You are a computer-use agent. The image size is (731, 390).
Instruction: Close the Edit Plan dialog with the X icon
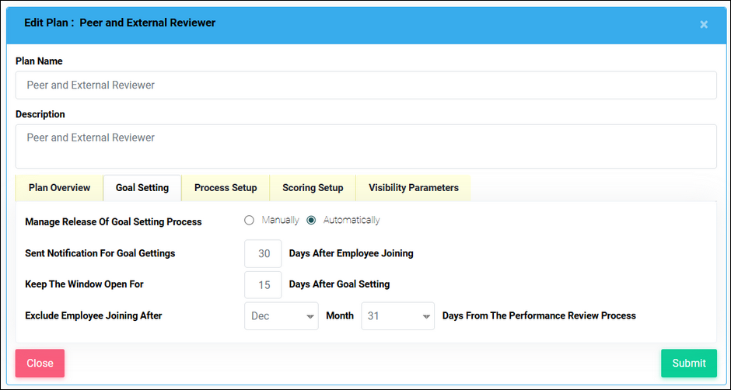click(703, 24)
